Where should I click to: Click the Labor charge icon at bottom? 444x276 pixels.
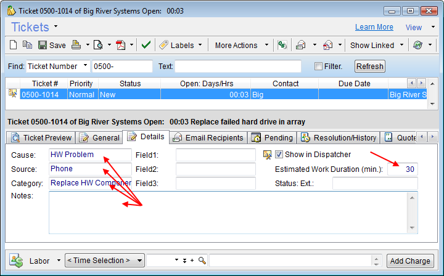coord(16,261)
